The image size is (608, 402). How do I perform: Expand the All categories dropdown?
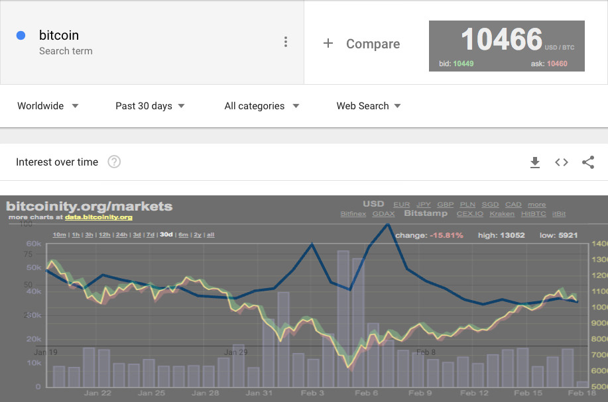click(x=262, y=106)
